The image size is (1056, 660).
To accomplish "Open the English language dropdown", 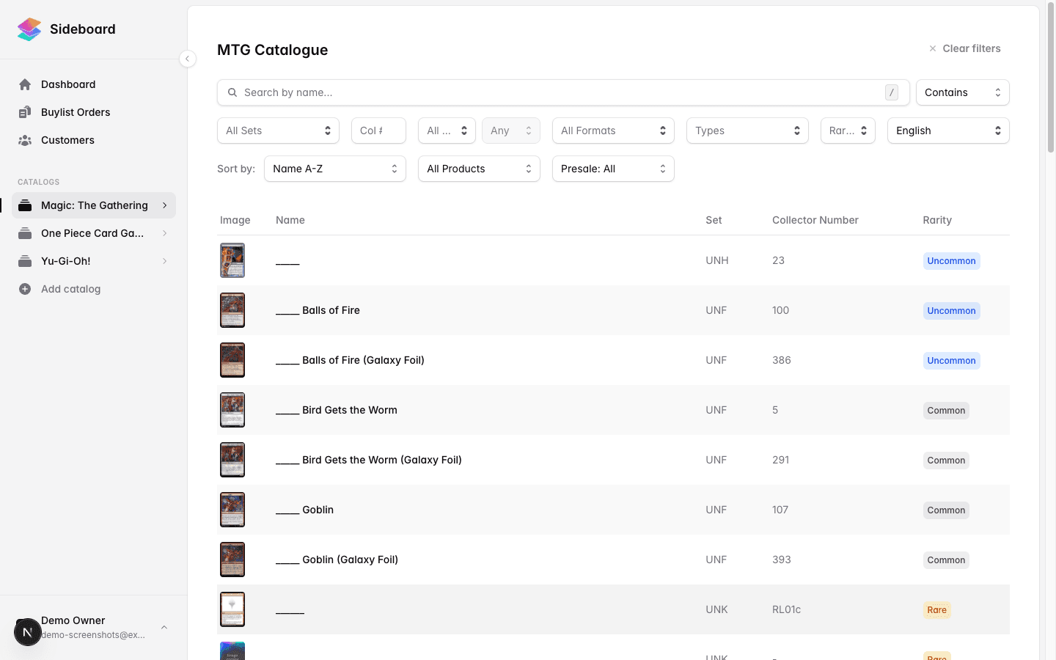I will point(948,131).
